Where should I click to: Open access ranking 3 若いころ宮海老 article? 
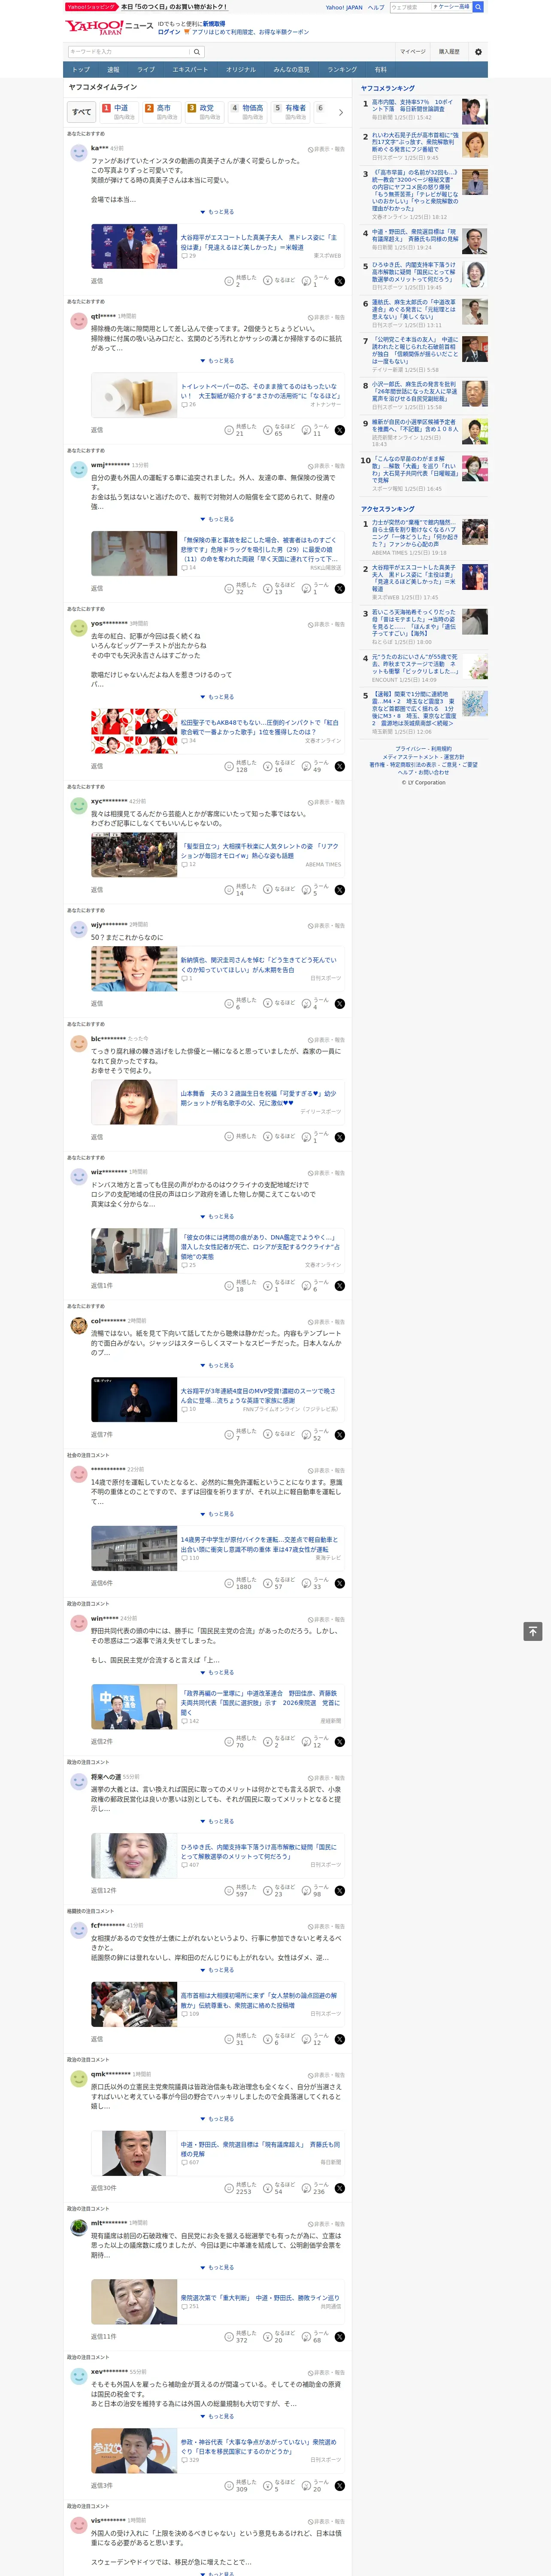(414, 623)
